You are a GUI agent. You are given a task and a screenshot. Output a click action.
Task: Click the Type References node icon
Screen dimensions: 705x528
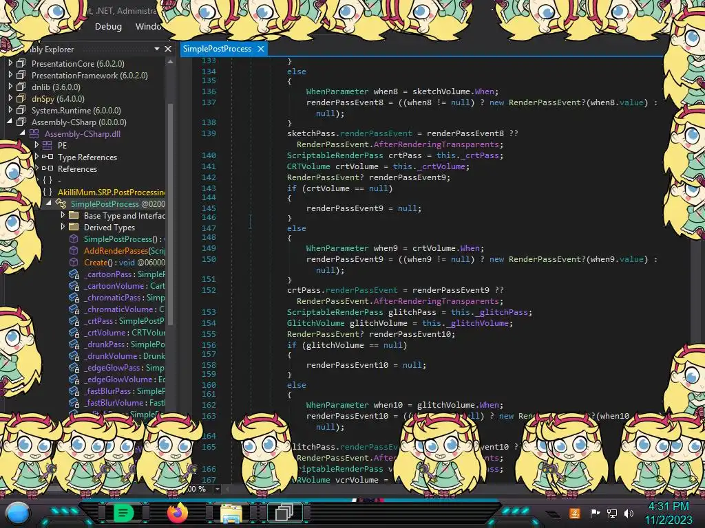point(48,157)
